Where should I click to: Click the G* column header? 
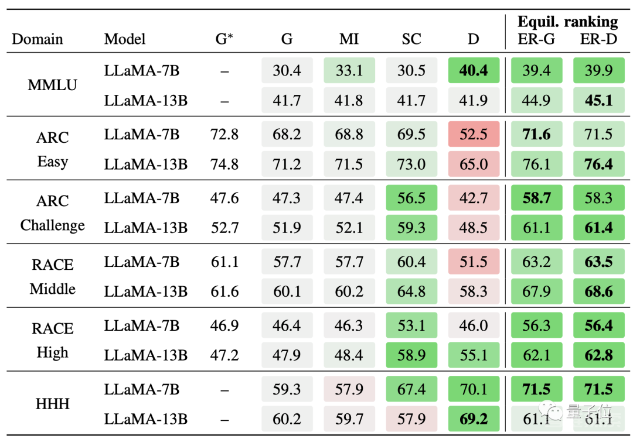coord(224,39)
